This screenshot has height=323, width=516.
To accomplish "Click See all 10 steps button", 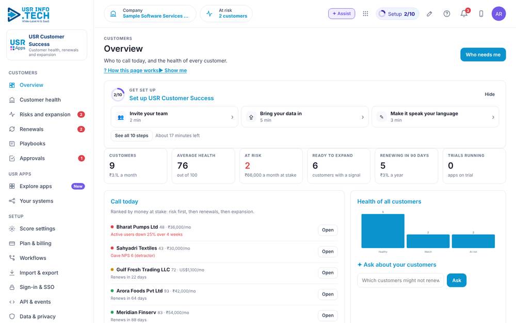I will point(131,135).
